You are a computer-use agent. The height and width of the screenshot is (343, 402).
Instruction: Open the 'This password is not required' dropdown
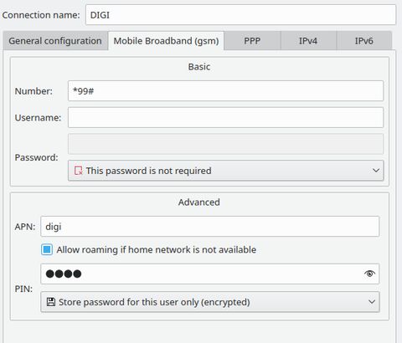(225, 171)
